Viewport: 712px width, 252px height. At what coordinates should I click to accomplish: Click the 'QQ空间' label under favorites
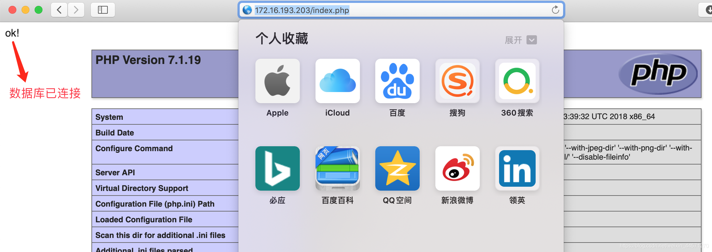pos(397,200)
